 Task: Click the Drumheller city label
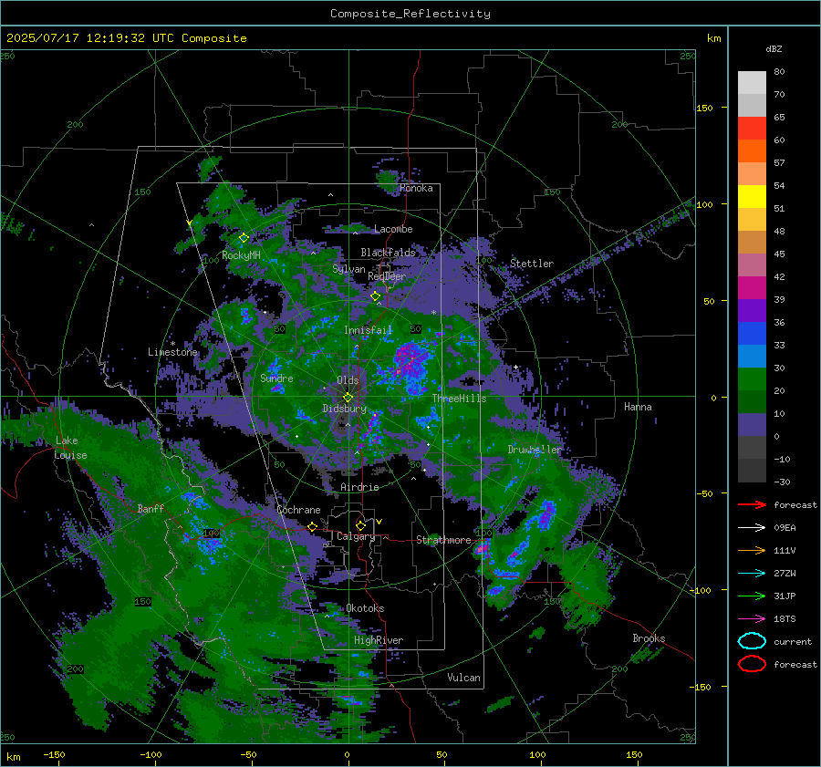pos(535,450)
